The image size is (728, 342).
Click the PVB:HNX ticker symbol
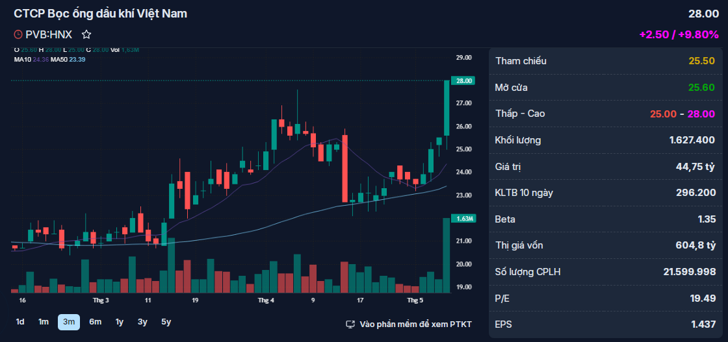[x=49, y=34]
